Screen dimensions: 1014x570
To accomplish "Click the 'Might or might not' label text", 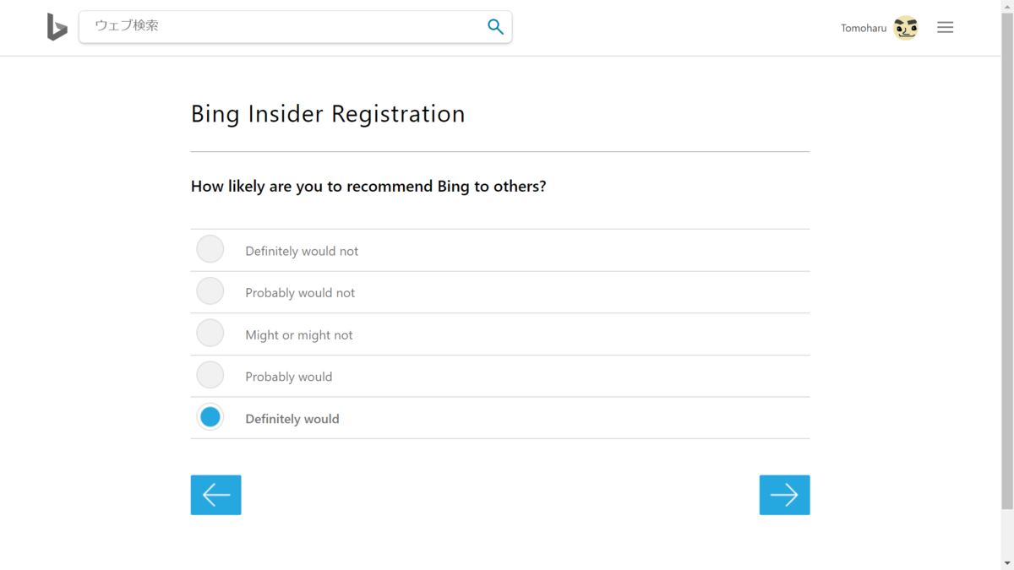I will [x=299, y=335].
